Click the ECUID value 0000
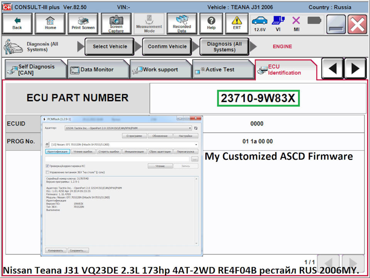370x278 pixels. tap(257, 124)
